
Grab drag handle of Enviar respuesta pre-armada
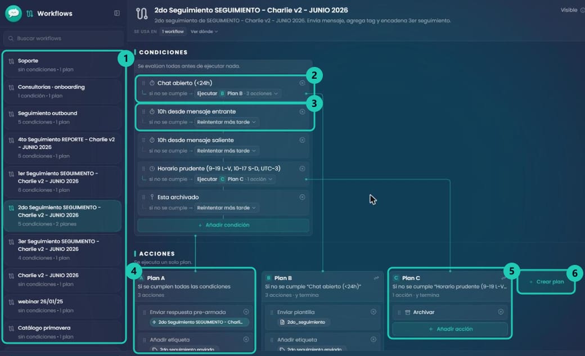[x=145, y=312]
